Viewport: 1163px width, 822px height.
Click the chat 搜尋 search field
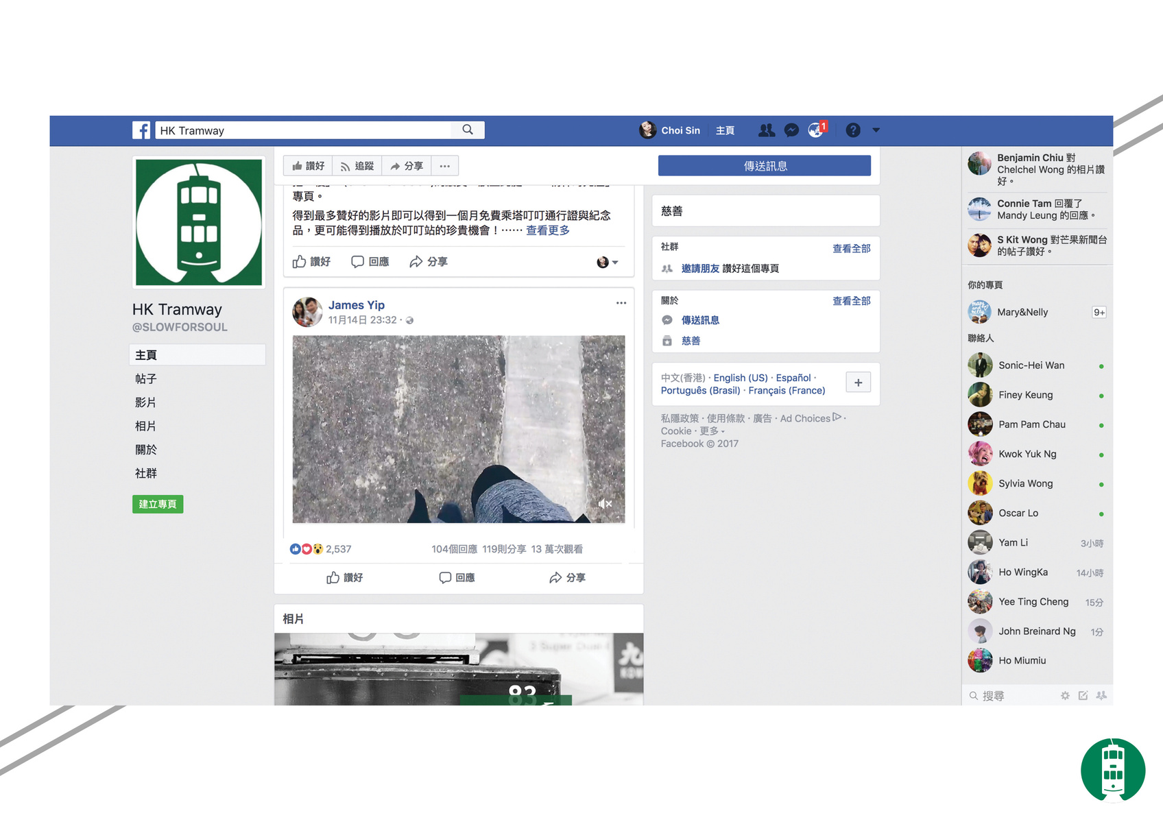1011,696
